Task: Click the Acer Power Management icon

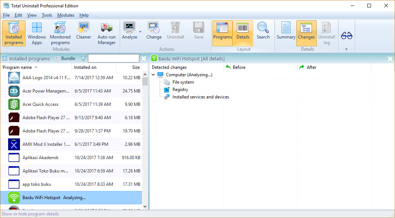Action: (x=14, y=91)
